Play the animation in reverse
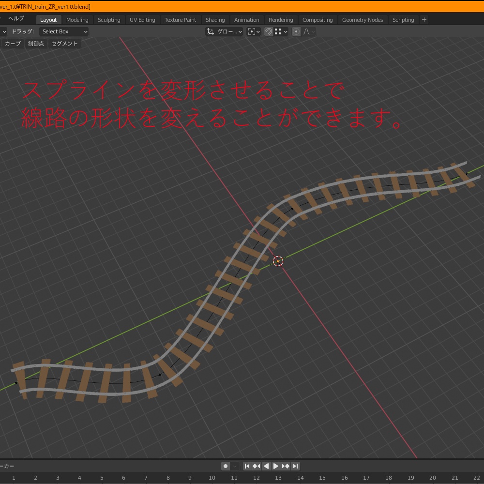 point(266,466)
